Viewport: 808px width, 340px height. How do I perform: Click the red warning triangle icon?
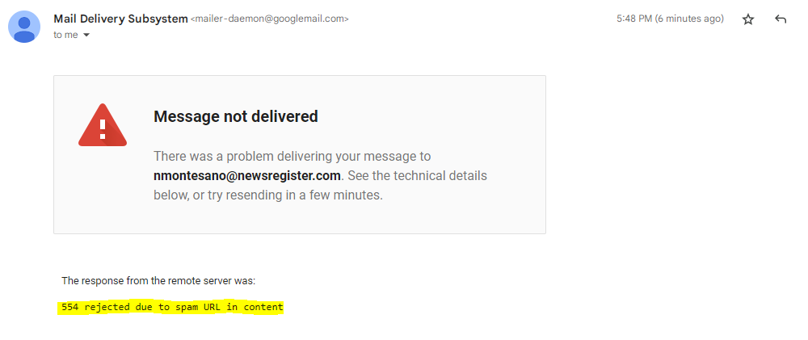coord(103,125)
